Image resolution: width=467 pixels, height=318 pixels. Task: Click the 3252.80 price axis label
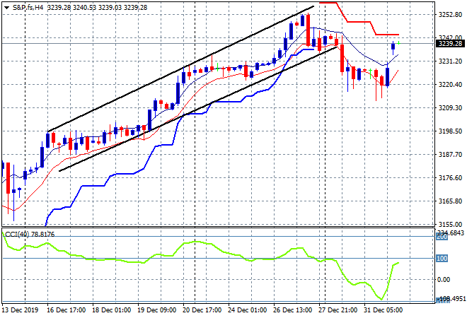(450, 15)
